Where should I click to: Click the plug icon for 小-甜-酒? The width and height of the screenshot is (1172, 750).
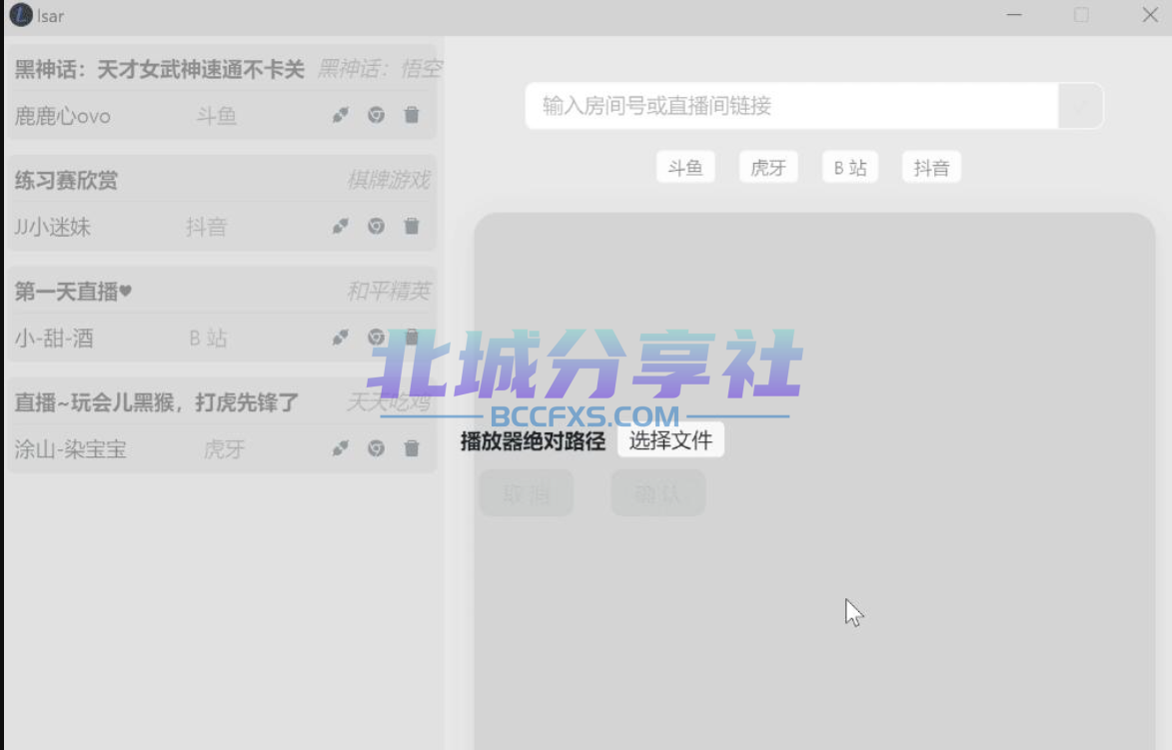click(340, 338)
